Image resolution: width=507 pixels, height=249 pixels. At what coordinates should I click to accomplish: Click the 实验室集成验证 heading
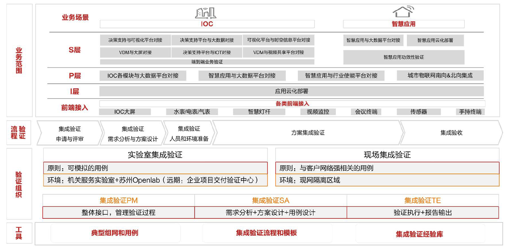point(155,155)
